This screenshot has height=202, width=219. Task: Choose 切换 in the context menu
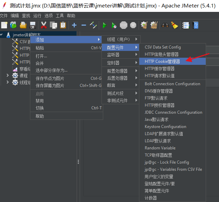66,108
